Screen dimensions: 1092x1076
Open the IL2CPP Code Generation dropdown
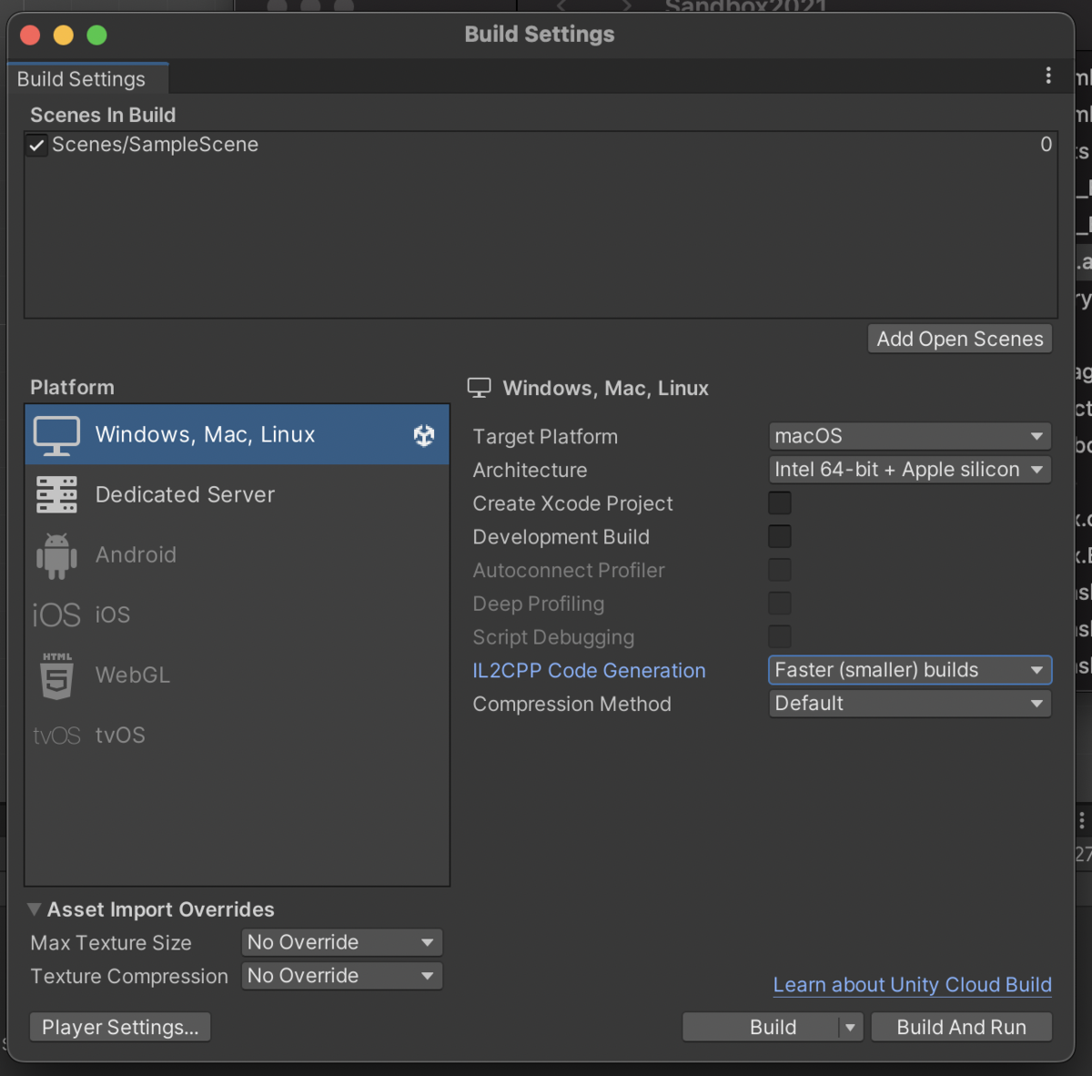(909, 670)
